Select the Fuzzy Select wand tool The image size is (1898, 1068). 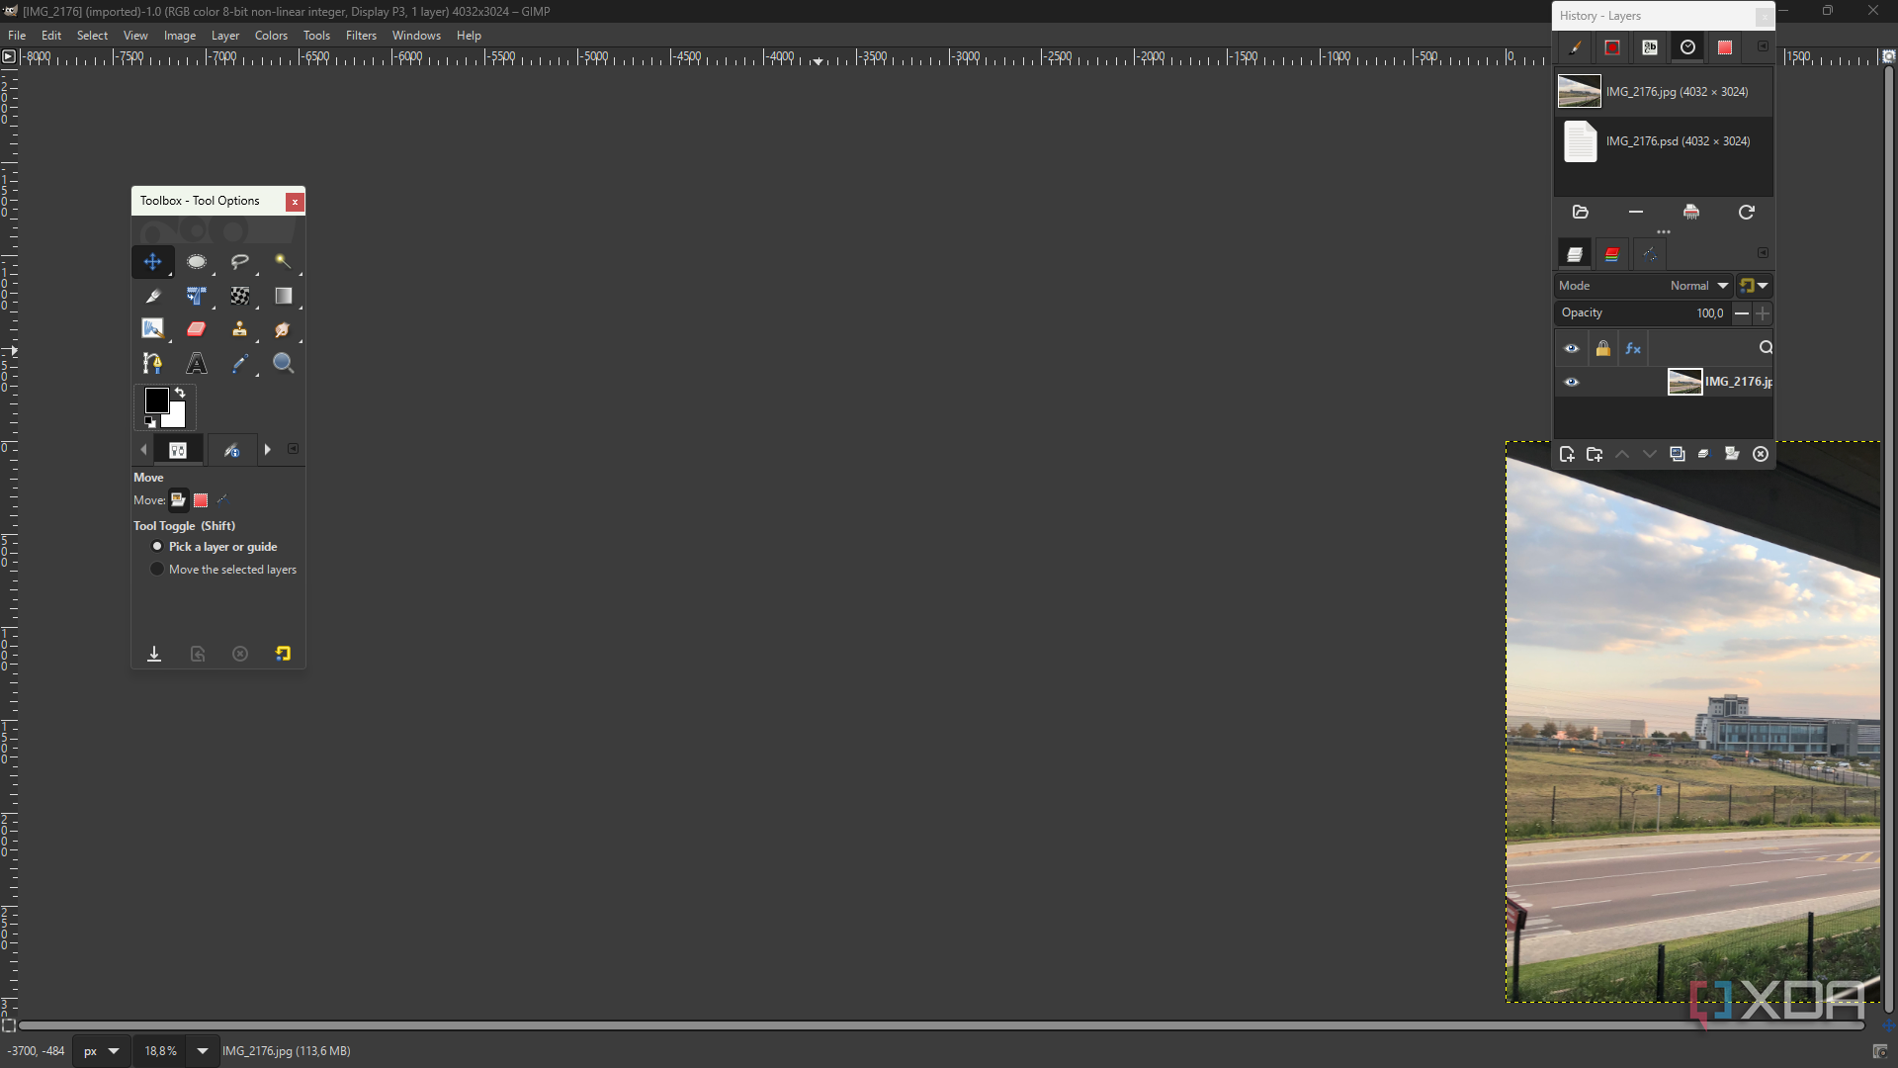pos(283,262)
